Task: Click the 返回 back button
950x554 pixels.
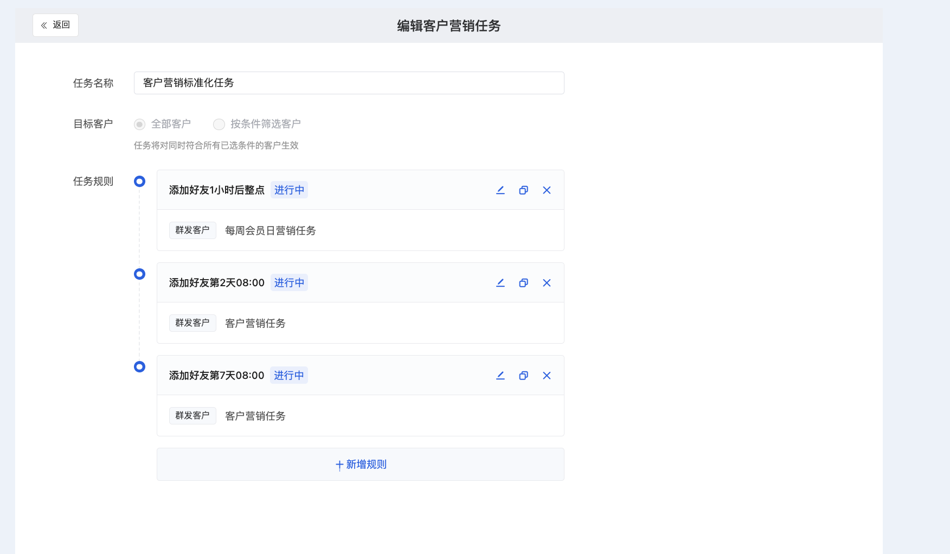Action: coord(55,25)
